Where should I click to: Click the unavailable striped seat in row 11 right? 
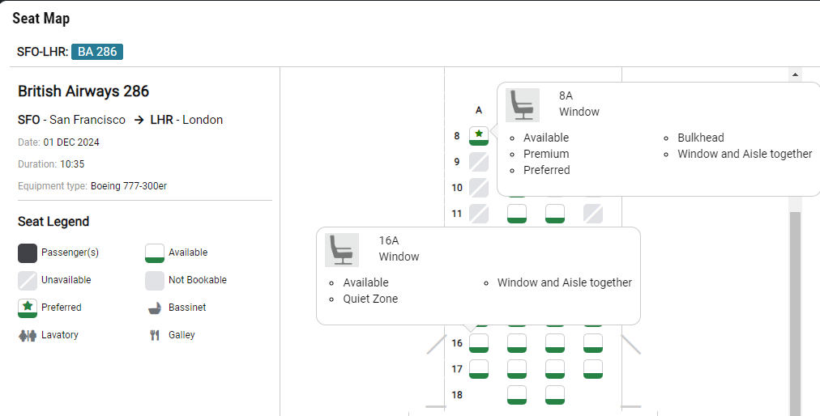(x=593, y=214)
